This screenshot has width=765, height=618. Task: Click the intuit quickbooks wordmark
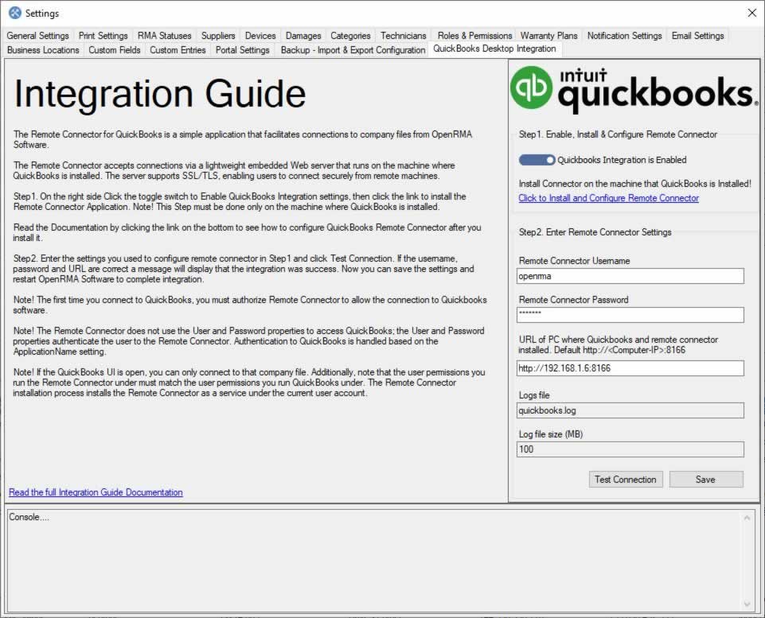pyautogui.click(x=658, y=90)
